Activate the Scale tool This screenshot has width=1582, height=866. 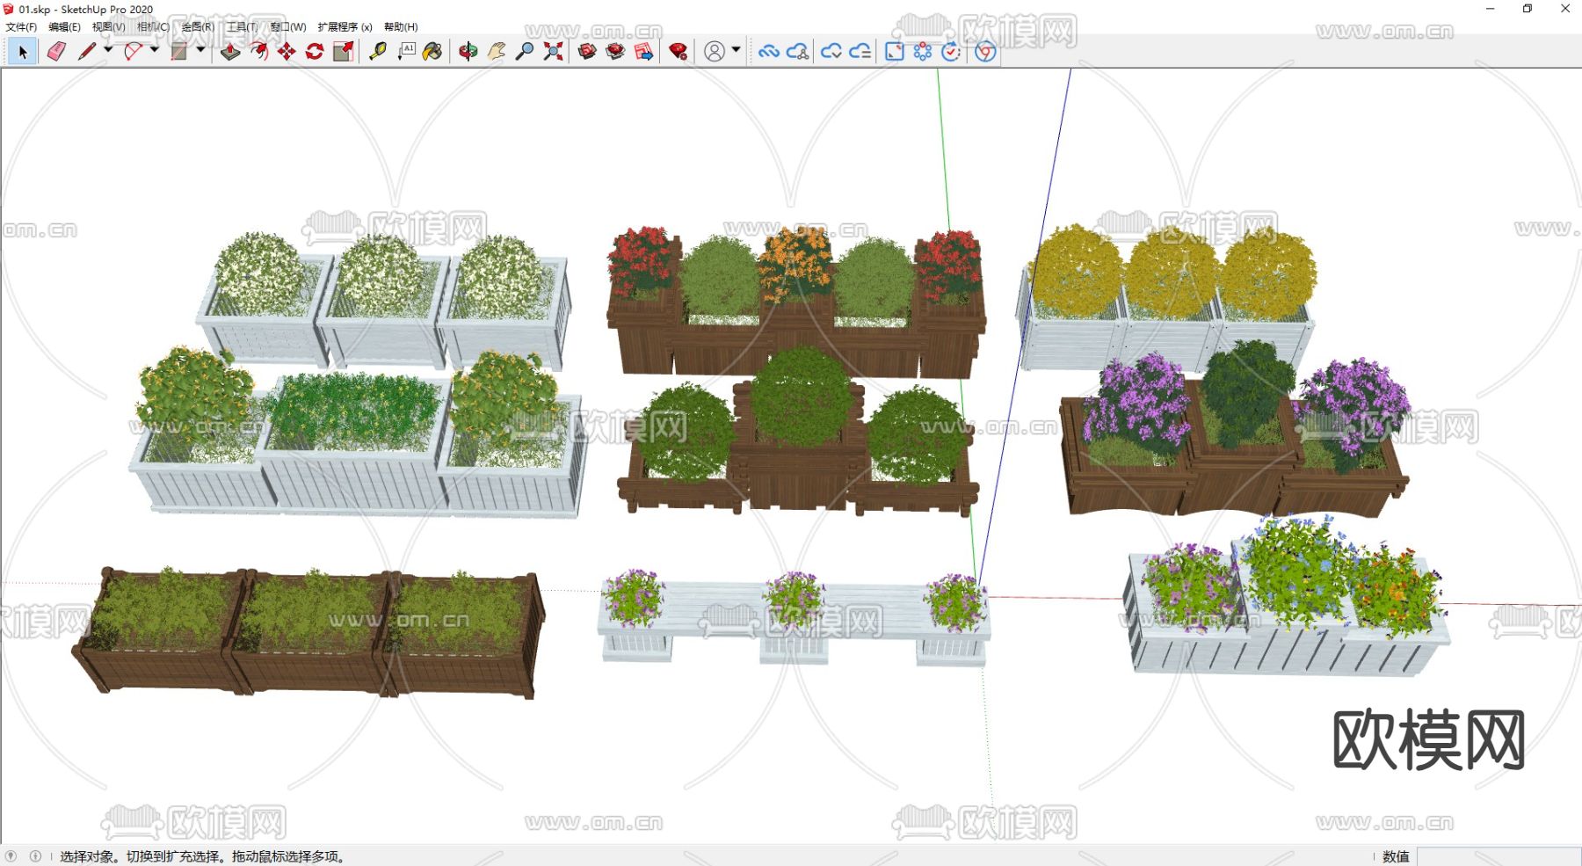tap(344, 52)
